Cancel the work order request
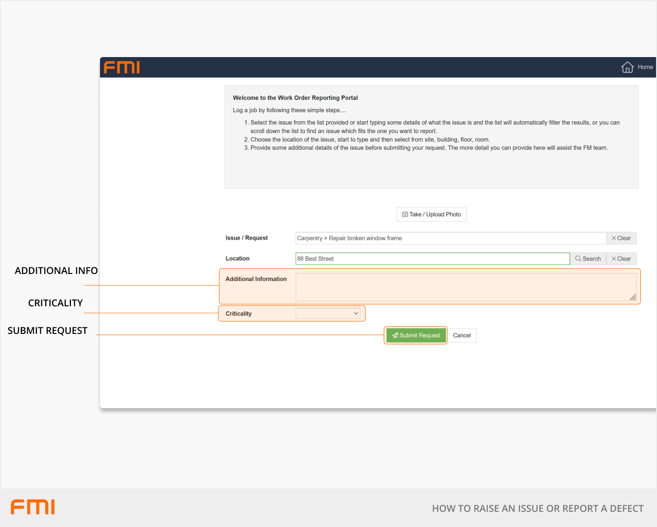 (462, 335)
